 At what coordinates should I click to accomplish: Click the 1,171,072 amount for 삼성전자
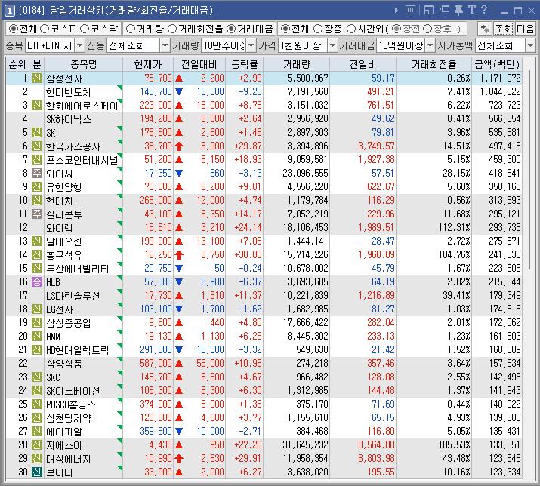(500, 78)
